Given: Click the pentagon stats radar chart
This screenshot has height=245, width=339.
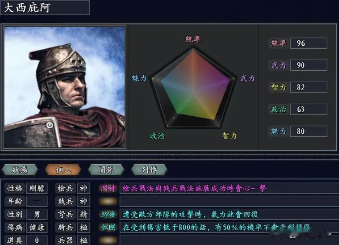Looking at the screenshot, I should [193, 89].
